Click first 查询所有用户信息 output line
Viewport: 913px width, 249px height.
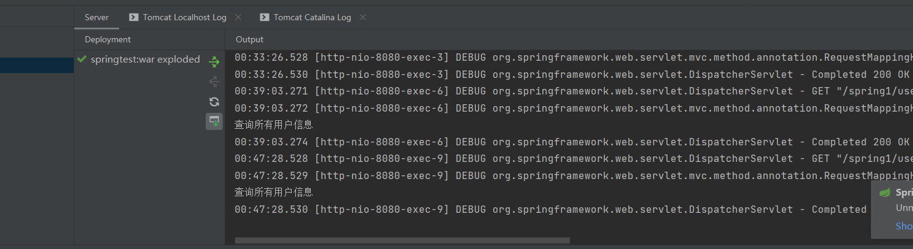coord(274,124)
